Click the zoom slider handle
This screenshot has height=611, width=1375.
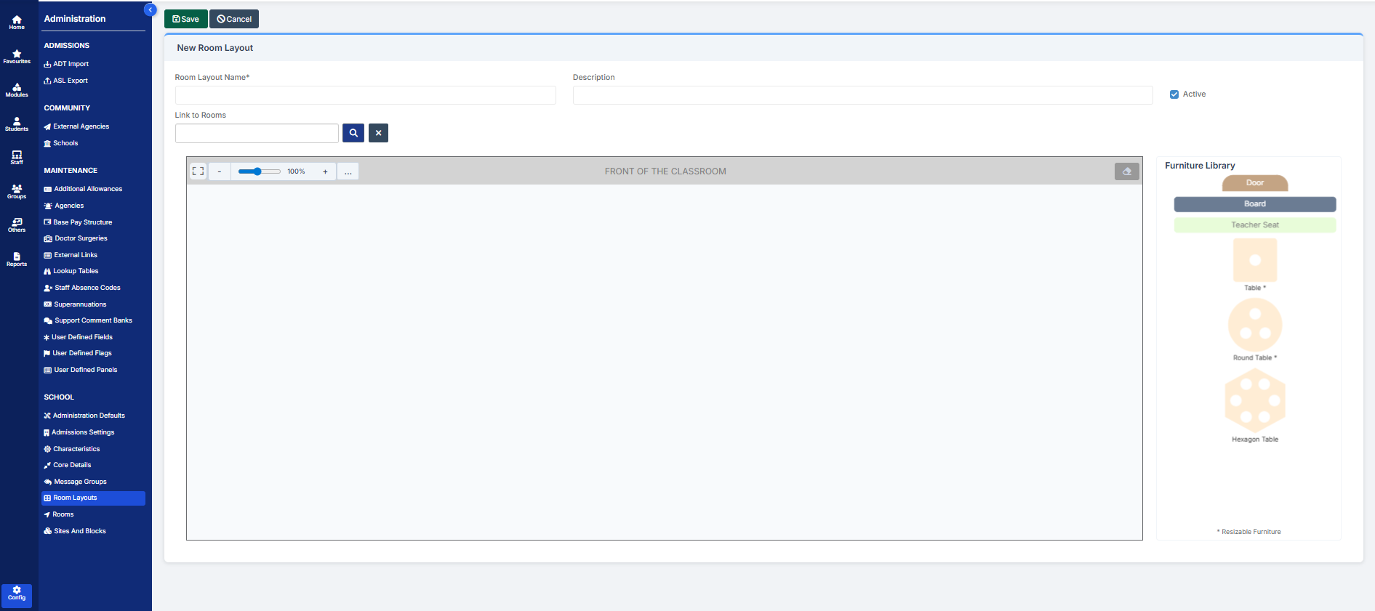[257, 171]
